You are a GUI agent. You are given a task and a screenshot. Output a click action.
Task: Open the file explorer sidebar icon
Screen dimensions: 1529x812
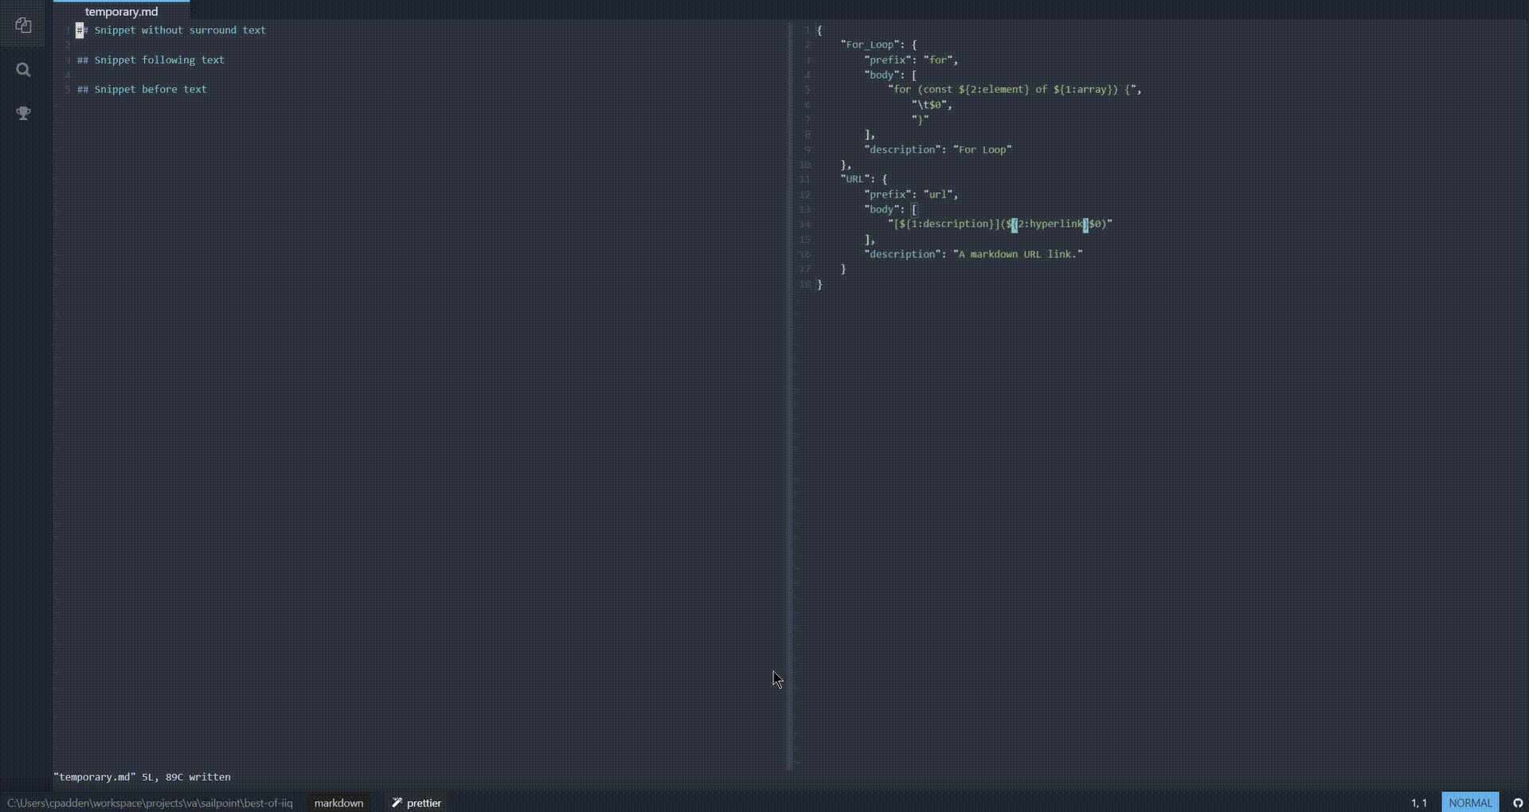tap(23, 25)
